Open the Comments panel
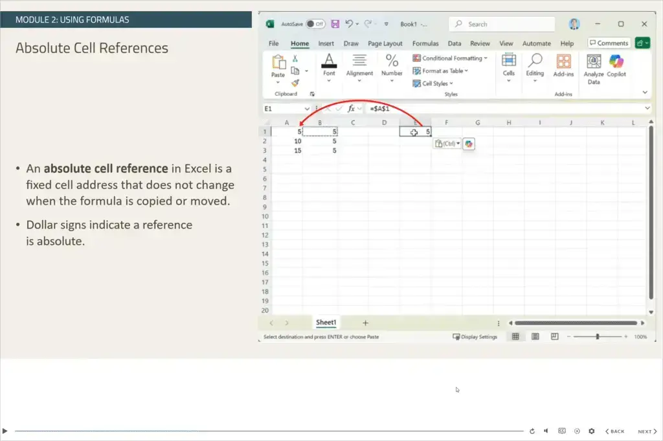 click(x=608, y=43)
